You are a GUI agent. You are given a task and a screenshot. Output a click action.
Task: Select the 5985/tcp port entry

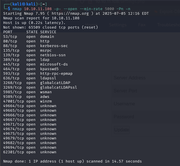coord(12,92)
